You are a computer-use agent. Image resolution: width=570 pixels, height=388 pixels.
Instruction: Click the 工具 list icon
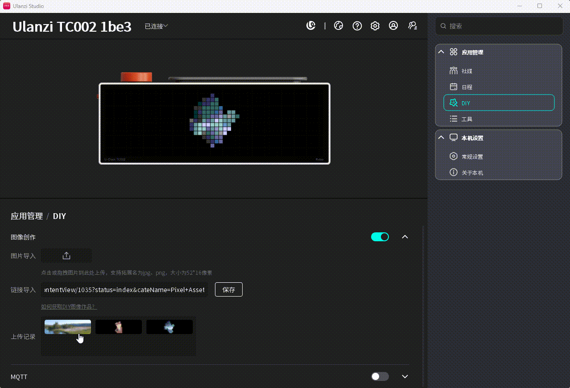[x=454, y=119]
